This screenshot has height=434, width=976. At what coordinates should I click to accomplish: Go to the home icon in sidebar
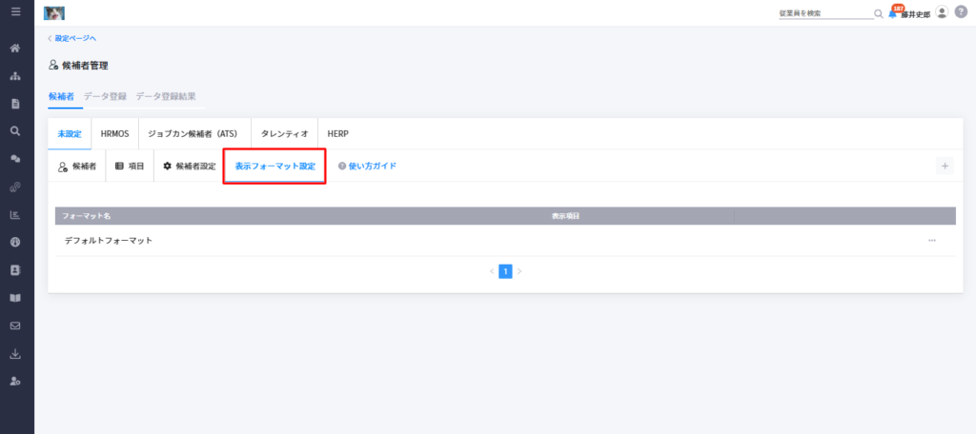[16, 48]
